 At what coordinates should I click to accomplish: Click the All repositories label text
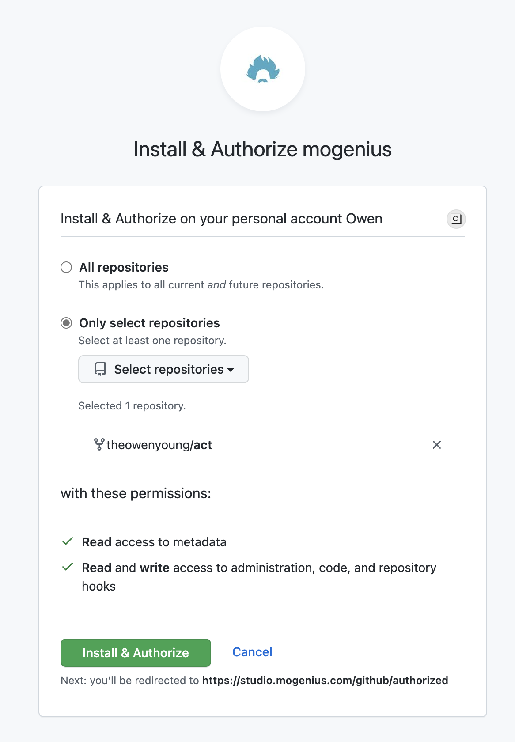[x=124, y=267]
